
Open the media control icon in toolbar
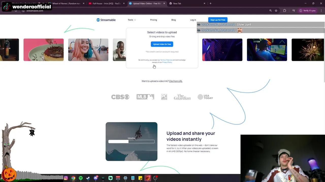click(294, 11)
